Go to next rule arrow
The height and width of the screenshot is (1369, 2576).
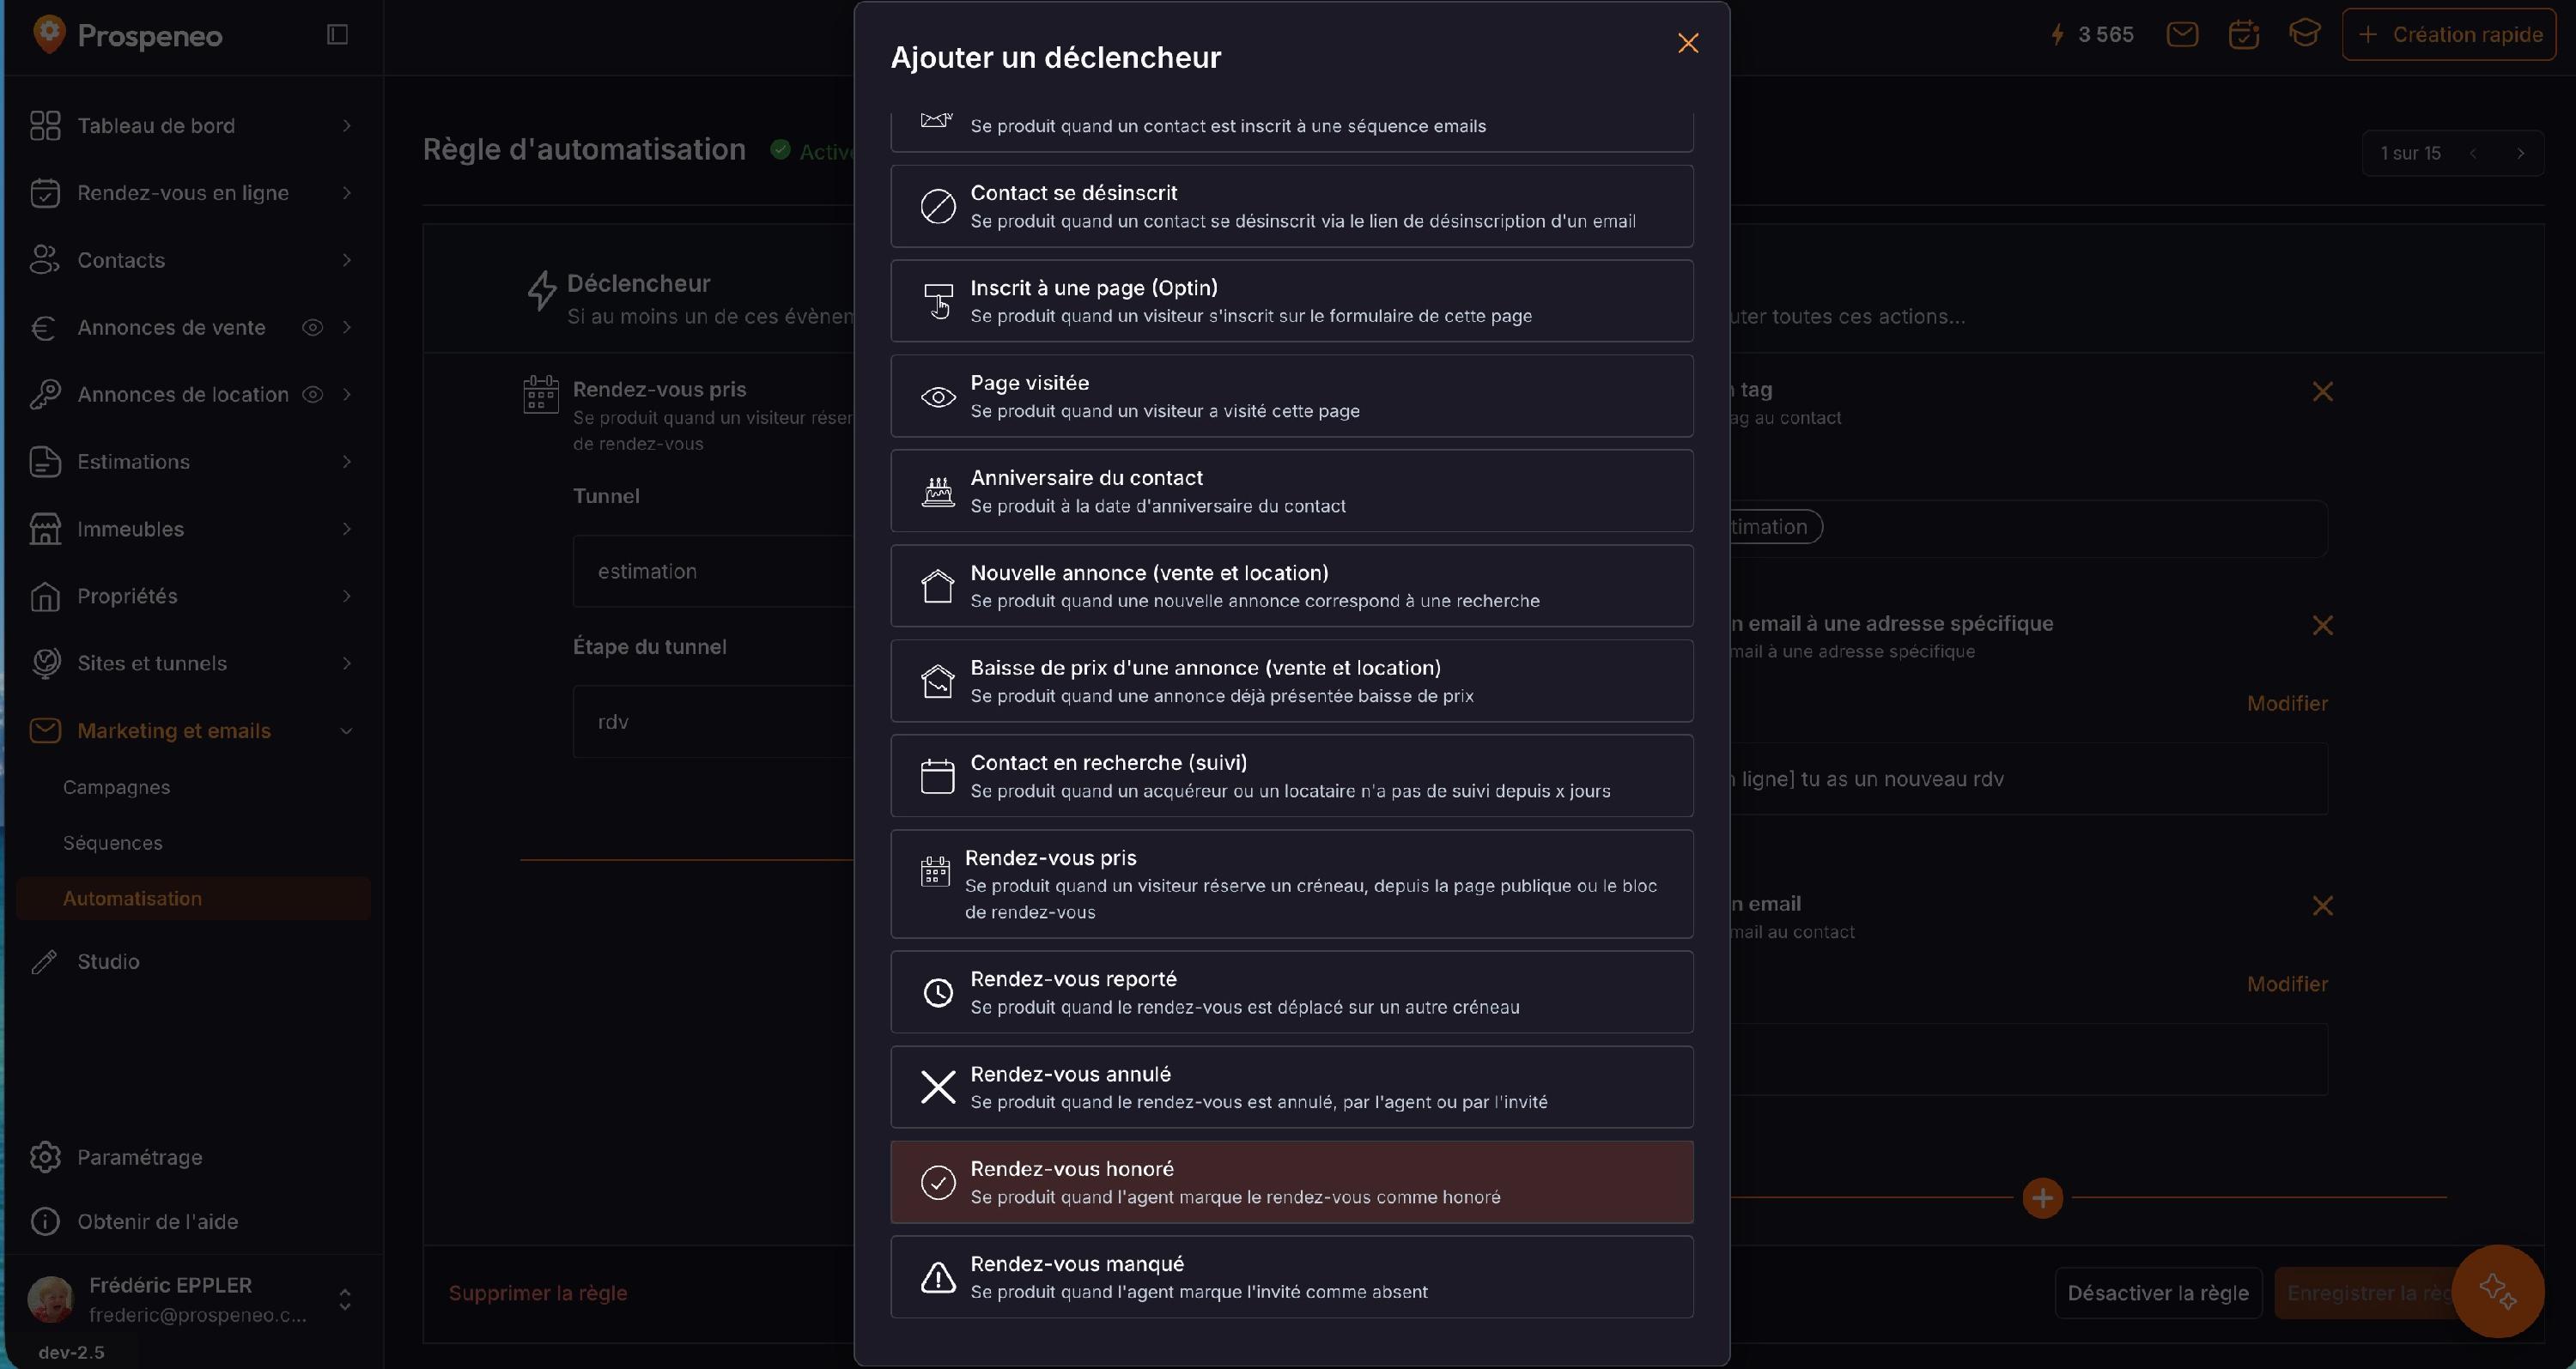pos(2521,153)
